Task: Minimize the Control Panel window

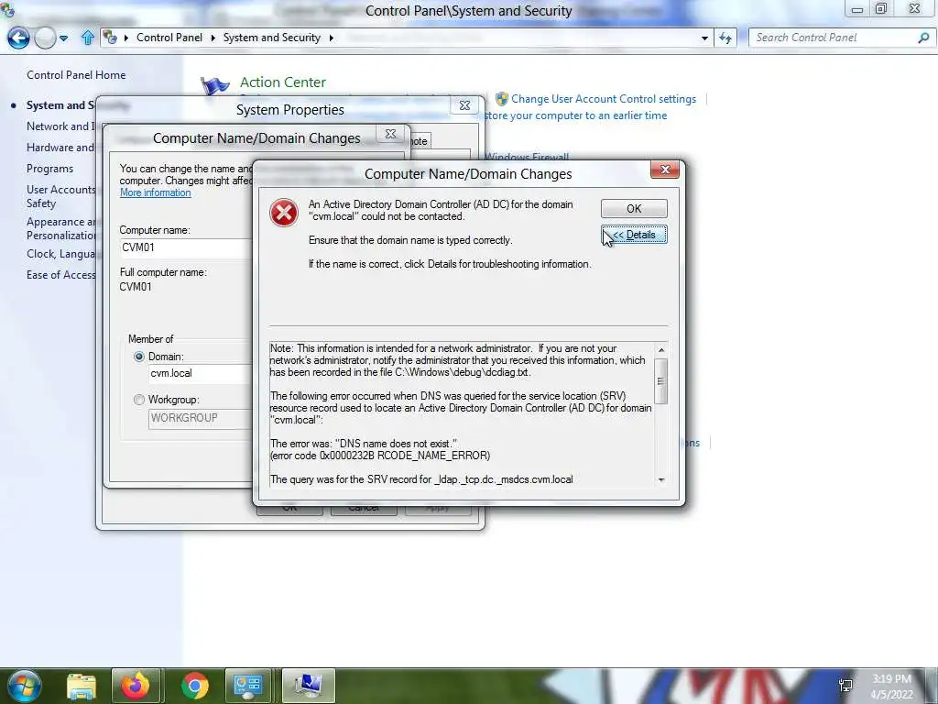Action: pyautogui.click(x=857, y=9)
